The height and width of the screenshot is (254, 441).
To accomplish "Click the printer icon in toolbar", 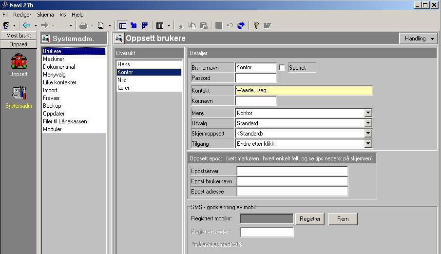I will pyautogui.click(x=83, y=25).
